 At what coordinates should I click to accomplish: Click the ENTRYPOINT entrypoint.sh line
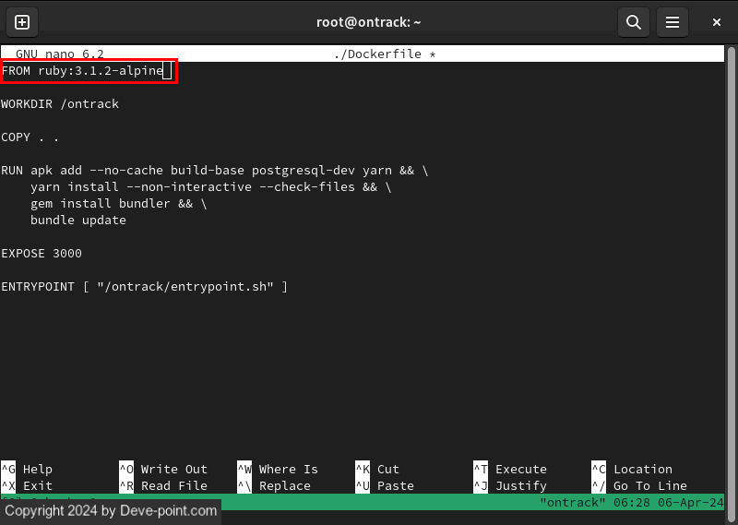[x=144, y=287]
